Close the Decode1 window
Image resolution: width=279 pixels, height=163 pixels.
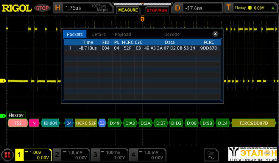(x=216, y=34)
